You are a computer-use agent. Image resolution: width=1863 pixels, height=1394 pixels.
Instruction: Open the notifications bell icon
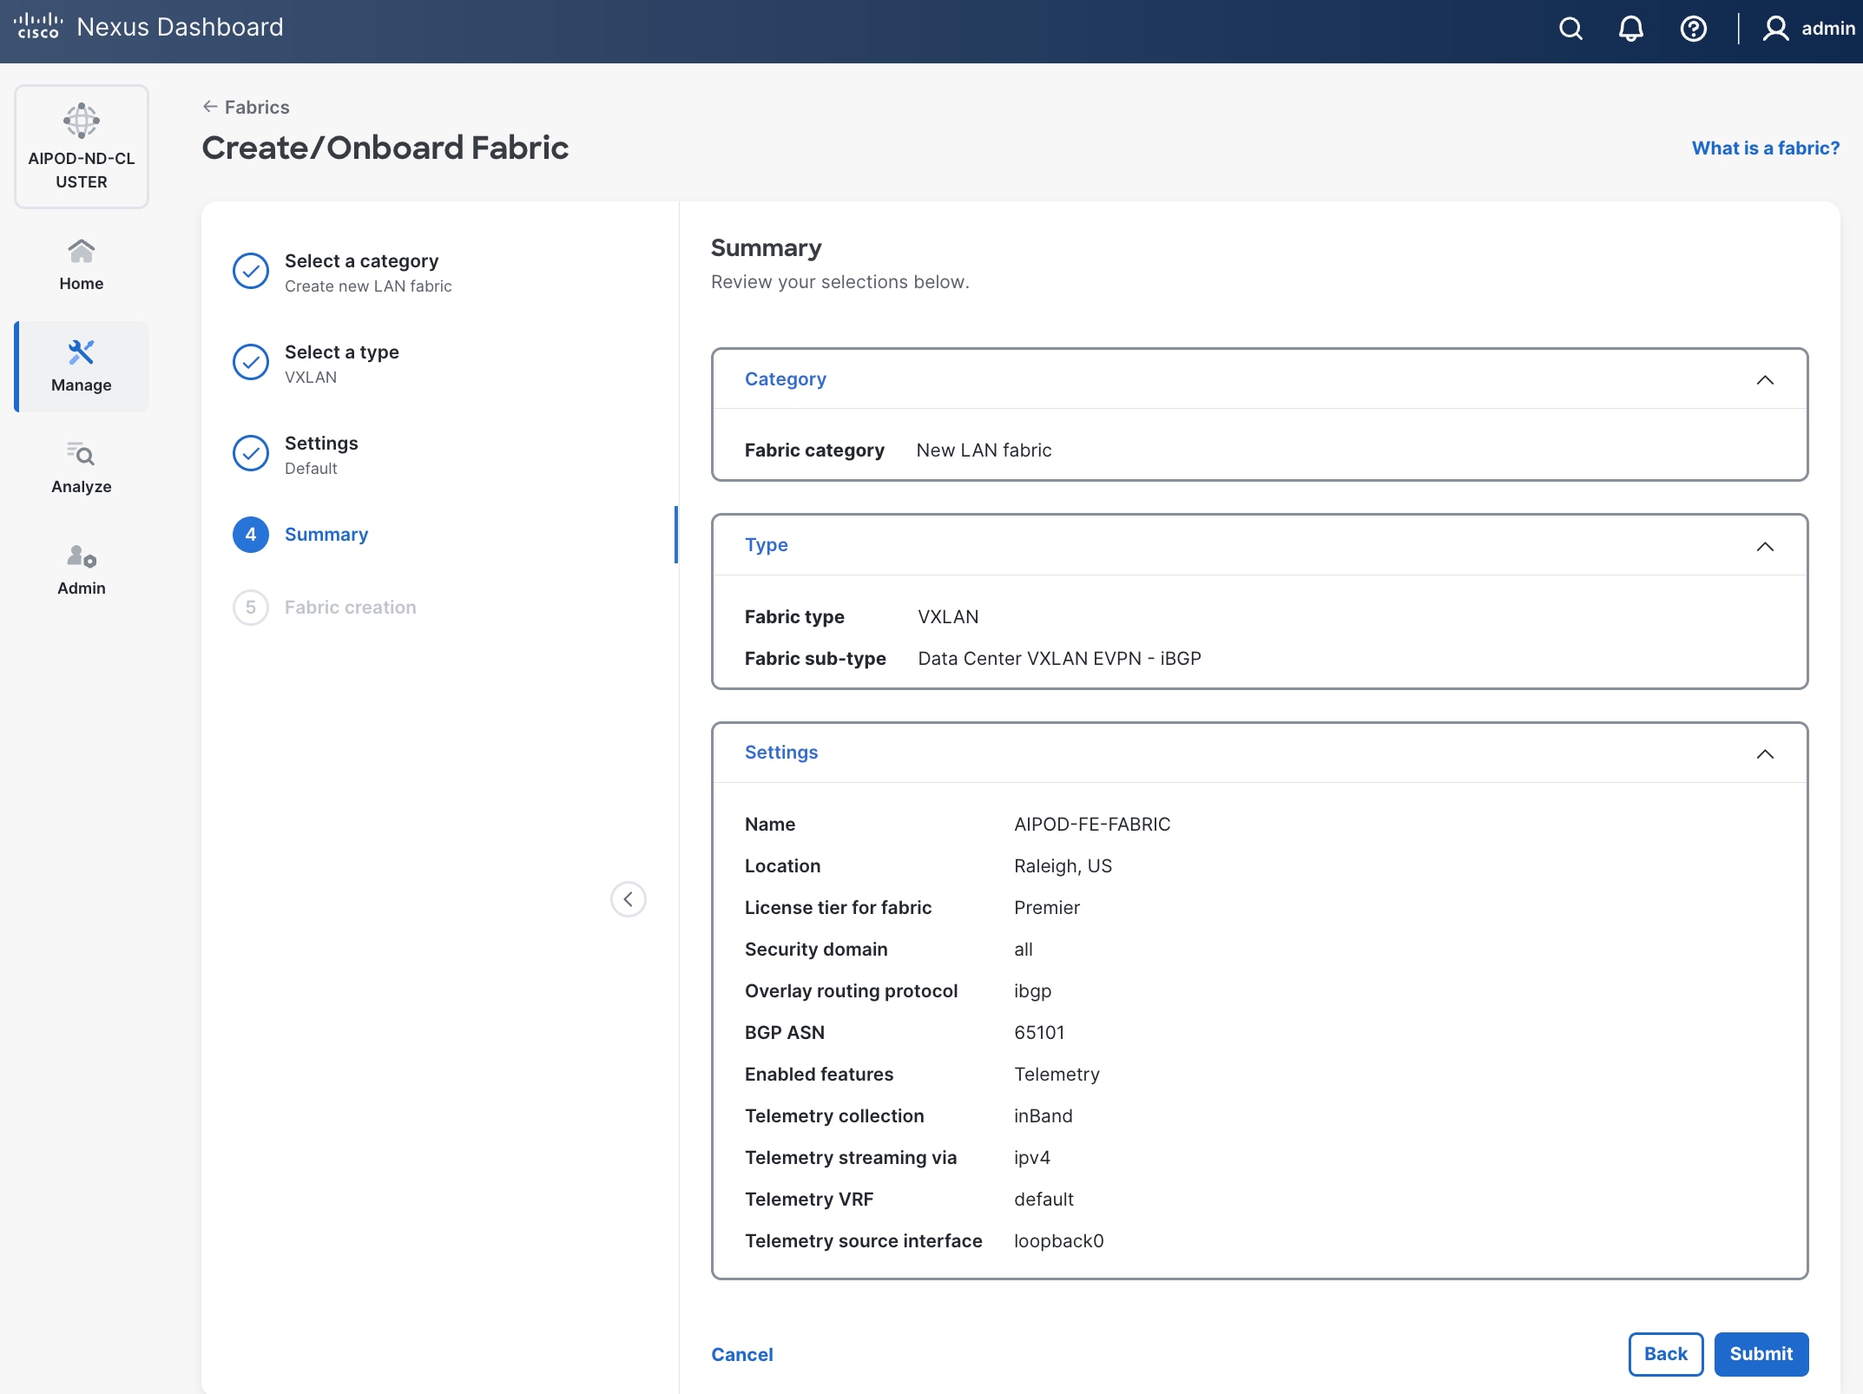click(1630, 29)
